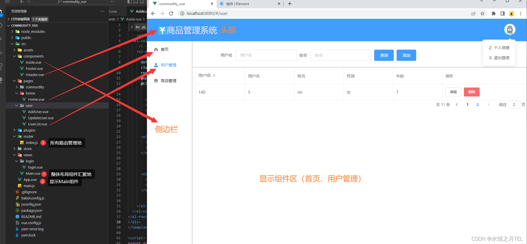Toggle browser side panel icon
527x244 pixels.
click(x=503, y=13)
